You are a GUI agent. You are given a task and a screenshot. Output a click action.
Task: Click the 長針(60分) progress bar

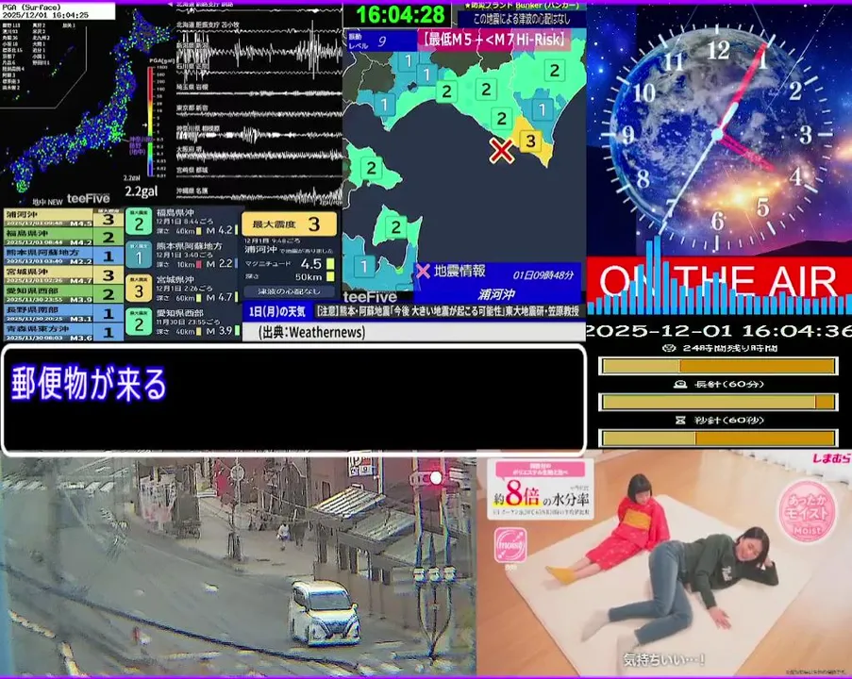[718, 402]
